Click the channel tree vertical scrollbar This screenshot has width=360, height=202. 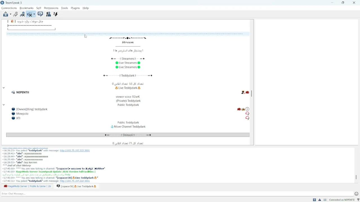click(x=251, y=93)
